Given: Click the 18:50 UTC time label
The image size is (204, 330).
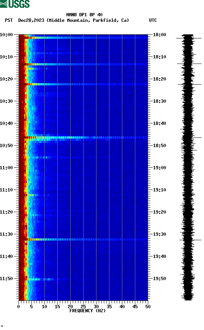Looking at the screenshot, I should 159,146.
